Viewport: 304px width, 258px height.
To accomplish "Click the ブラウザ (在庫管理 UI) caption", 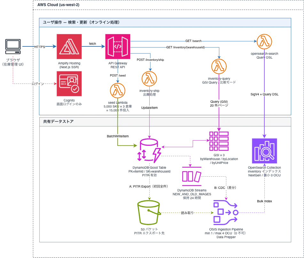I will point(13,62).
